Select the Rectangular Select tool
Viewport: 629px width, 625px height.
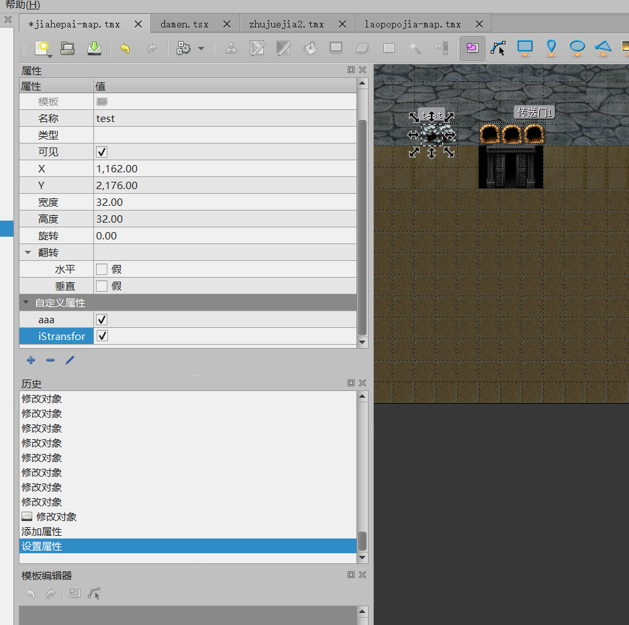pyautogui.click(x=389, y=48)
